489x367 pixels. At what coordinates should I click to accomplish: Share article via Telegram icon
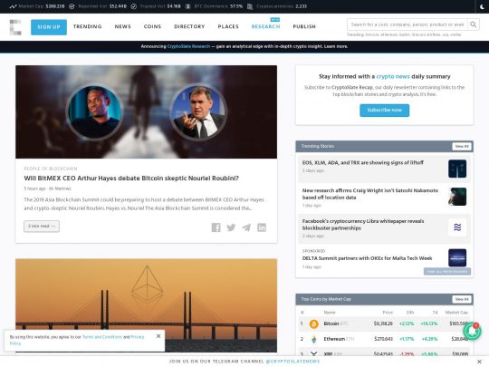click(246, 227)
